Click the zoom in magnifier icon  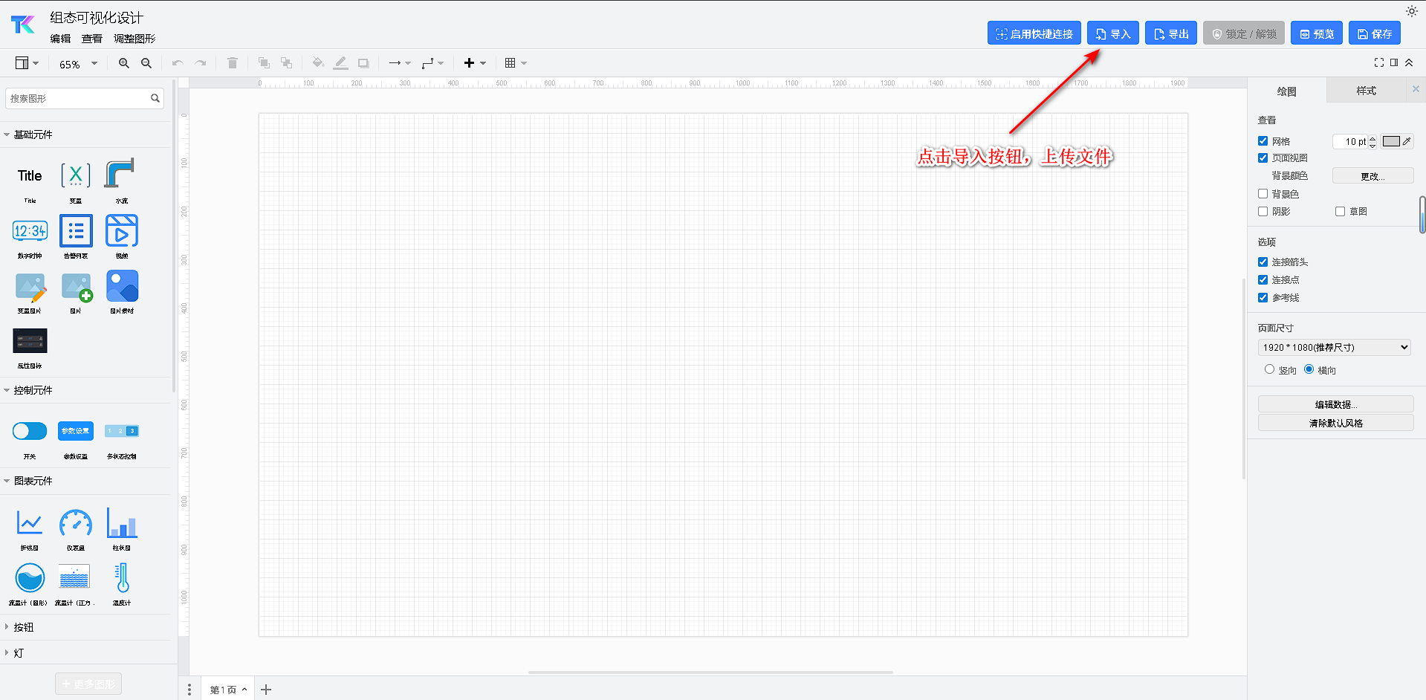click(x=123, y=63)
